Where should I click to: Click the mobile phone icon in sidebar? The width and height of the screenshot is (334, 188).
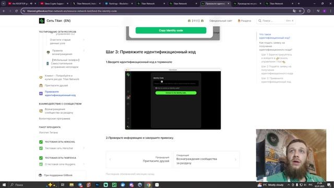tap(47, 64)
